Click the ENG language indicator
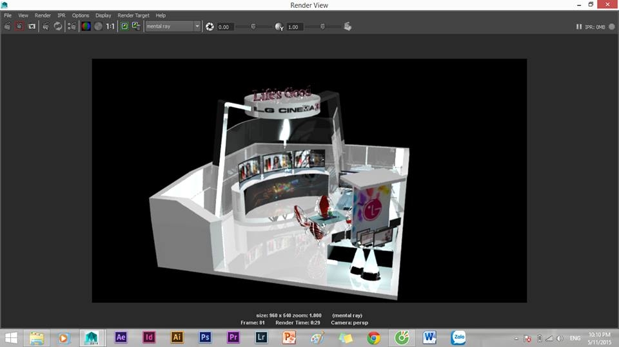The image size is (619, 347). click(x=575, y=339)
